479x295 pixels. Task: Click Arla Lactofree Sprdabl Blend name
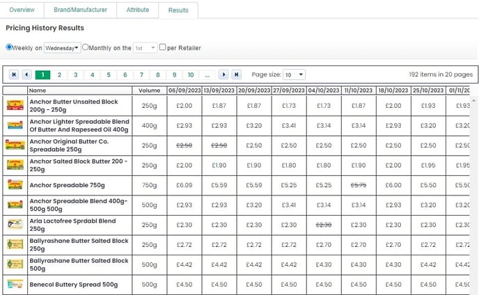(x=72, y=225)
